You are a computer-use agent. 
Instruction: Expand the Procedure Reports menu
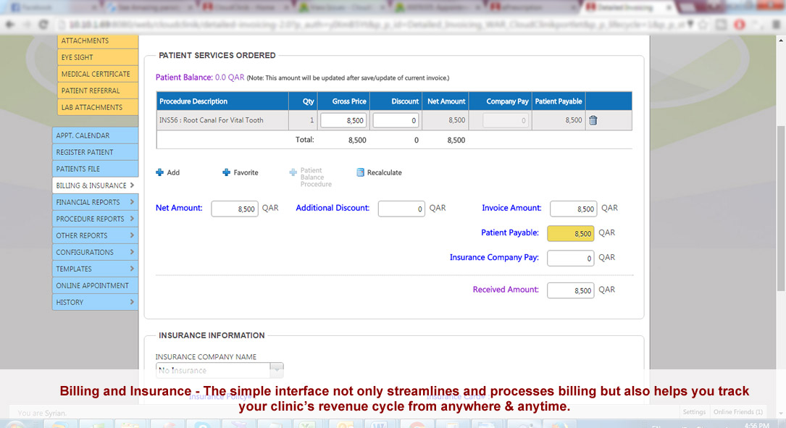(x=95, y=219)
